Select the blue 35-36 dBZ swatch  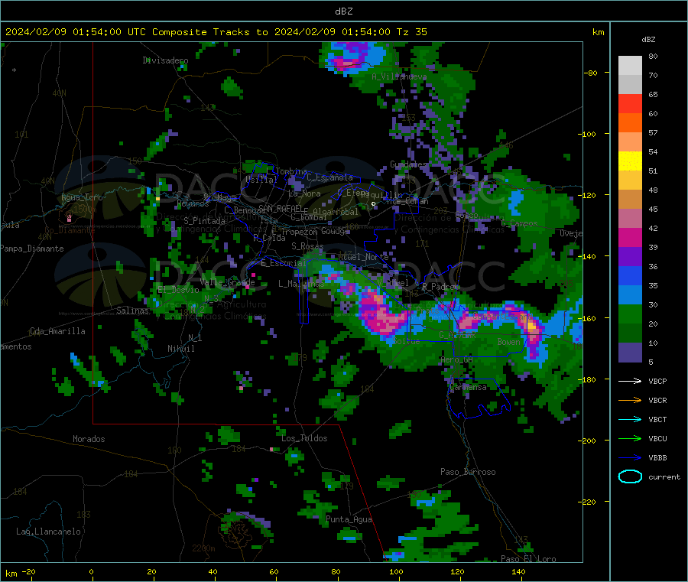630,275
